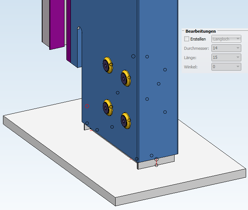
Task: Select the purple profile
Action: coord(57,24)
